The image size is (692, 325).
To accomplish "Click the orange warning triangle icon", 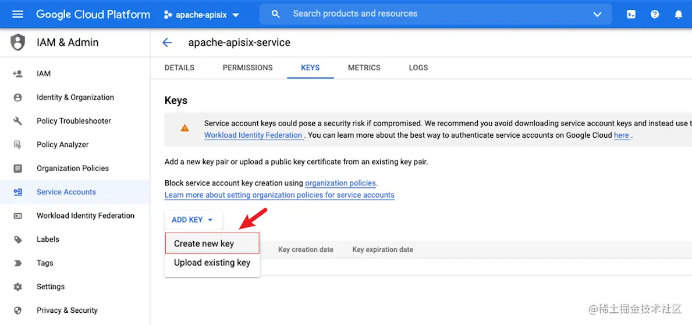I will pos(184,128).
